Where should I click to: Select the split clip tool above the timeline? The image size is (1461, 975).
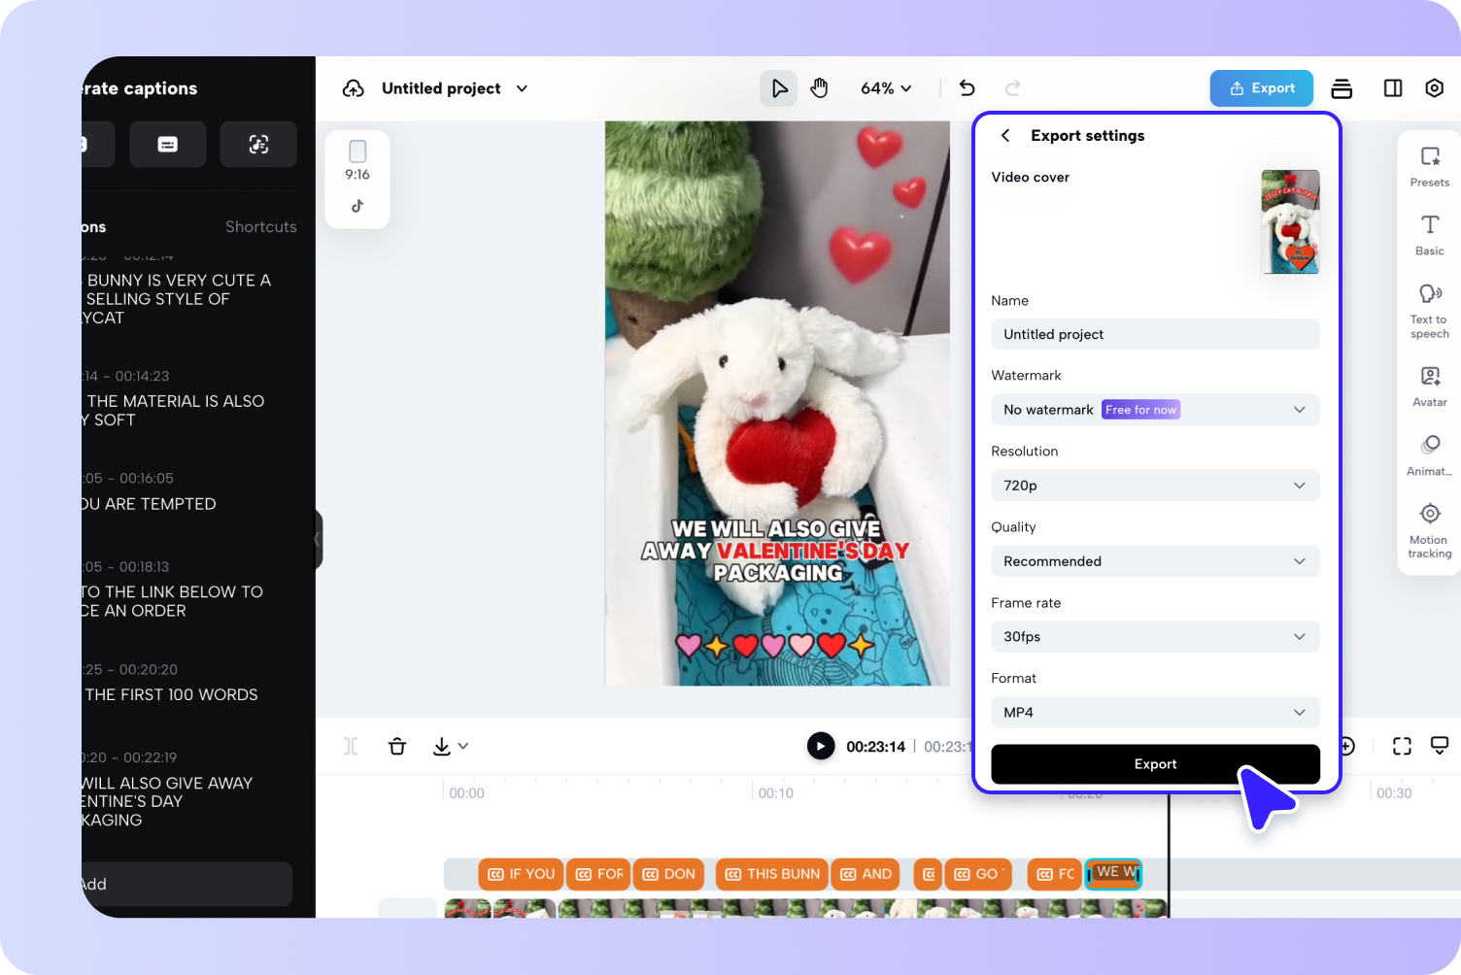point(350,746)
